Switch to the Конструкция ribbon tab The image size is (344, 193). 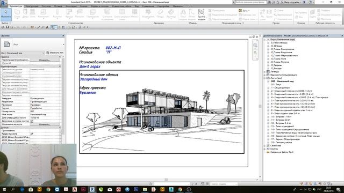click(x=32, y=6)
